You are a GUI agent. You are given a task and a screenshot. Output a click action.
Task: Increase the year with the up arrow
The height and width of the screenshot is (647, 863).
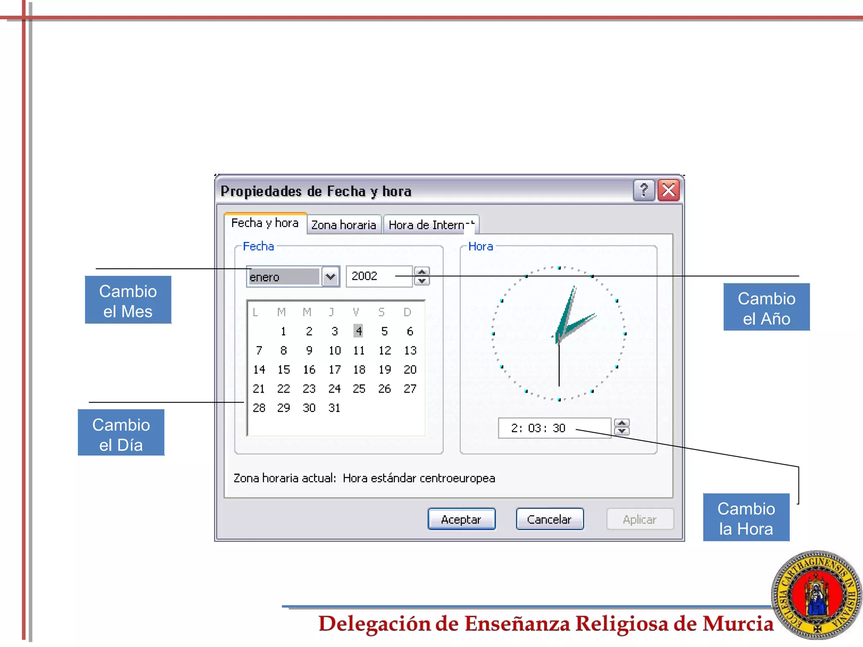(422, 272)
